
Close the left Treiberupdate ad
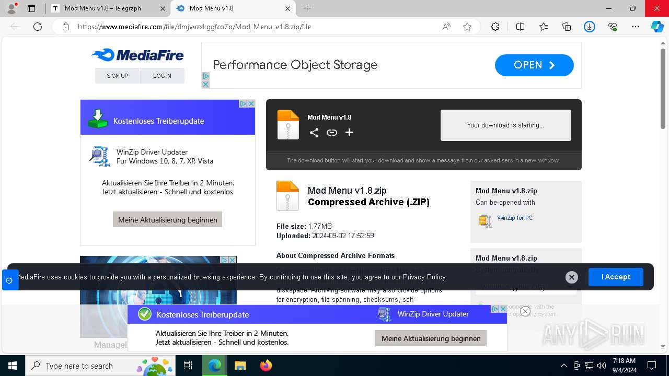pyautogui.click(x=251, y=103)
